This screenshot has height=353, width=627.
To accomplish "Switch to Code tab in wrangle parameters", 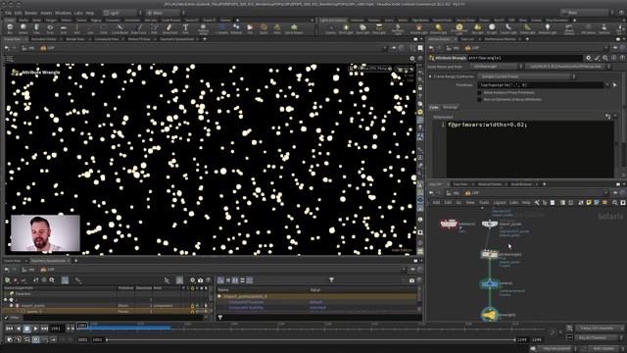I will pyautogui.click(x=434, y=107).
